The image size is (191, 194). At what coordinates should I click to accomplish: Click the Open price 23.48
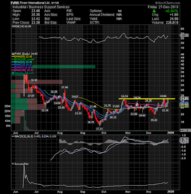pyautogui.click(x=35, y=11)
